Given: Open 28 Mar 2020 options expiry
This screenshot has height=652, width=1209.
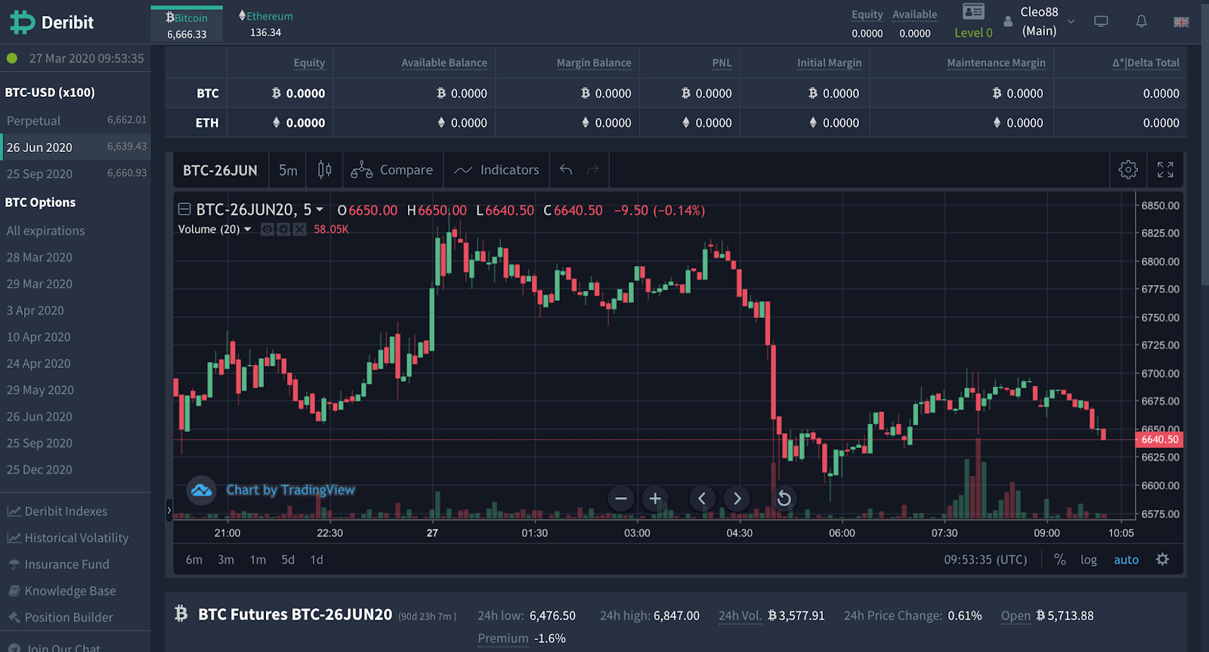Looking at the screenshot, I should click(x=39, y=257).
